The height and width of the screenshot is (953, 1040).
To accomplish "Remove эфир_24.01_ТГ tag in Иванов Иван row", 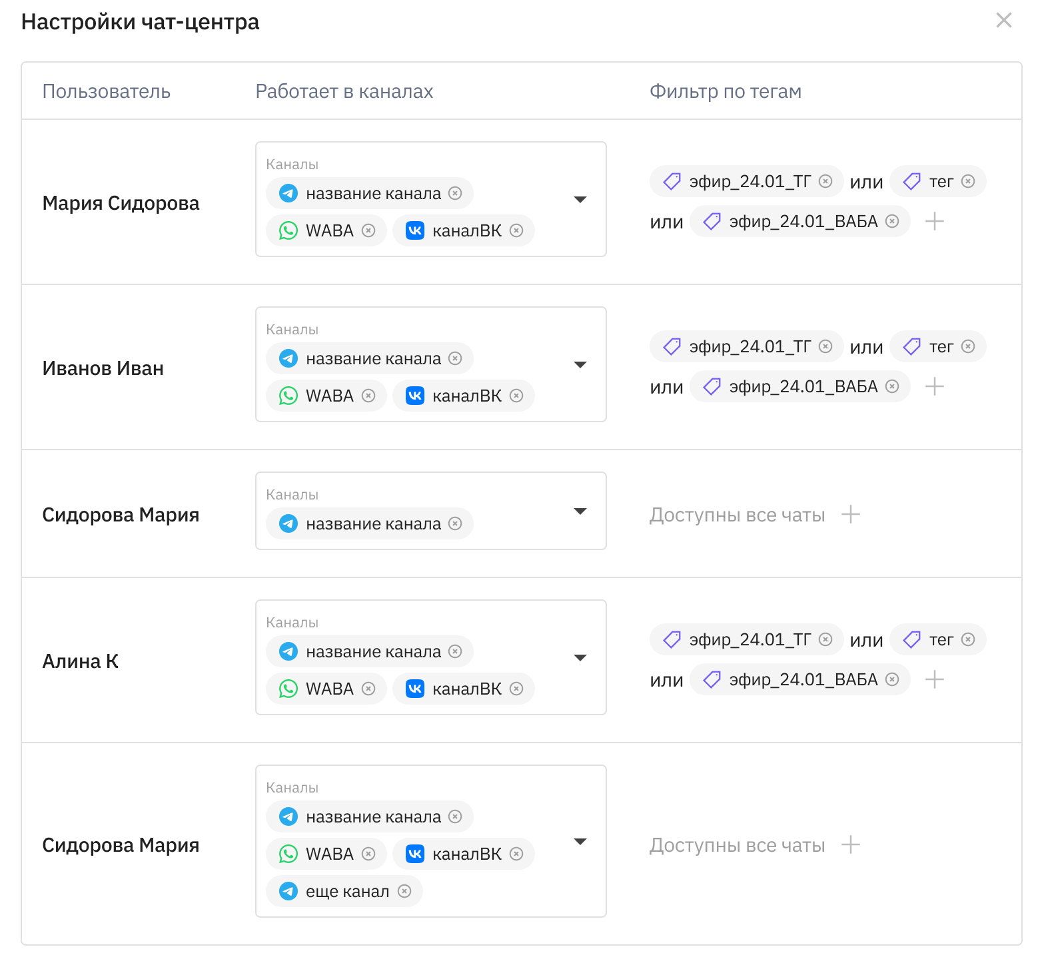I will [x=825, y=346].
